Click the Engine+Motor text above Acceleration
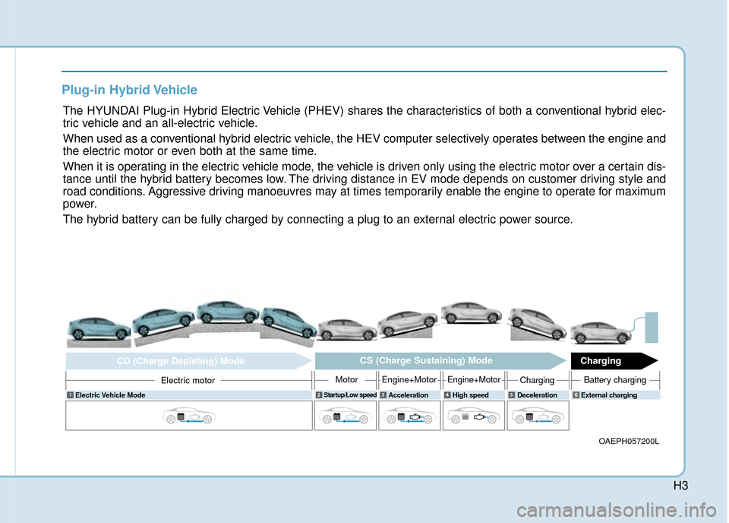Image resolution: width=729 pixels, height=523 pixels. click(409, 379)
